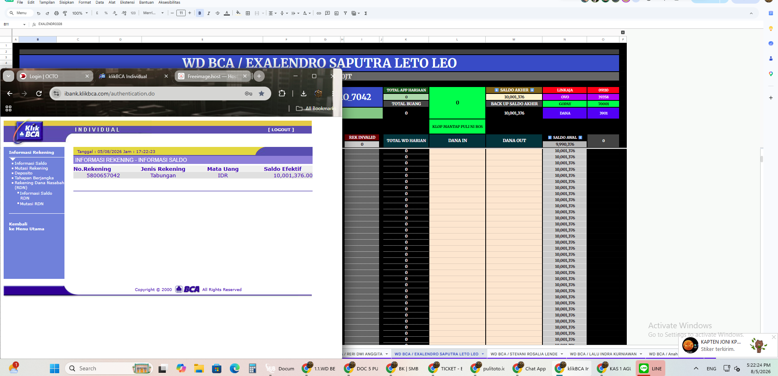Bookmark this page with the star icon
The height and width of the screenshot is (376, 778).
[261, 93]
